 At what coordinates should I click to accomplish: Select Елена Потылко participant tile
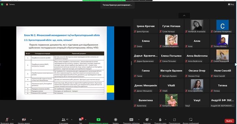pyautogui.click(x=171, y=56)
